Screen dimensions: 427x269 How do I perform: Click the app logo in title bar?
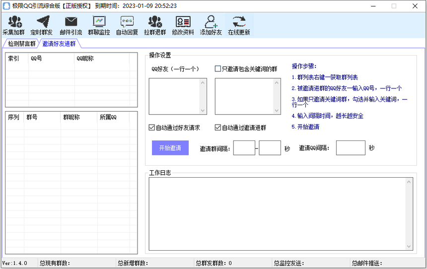(x=6, y=6)
